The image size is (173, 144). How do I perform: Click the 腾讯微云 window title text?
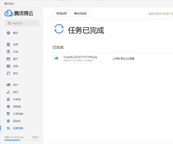click(x=9, y=4)
